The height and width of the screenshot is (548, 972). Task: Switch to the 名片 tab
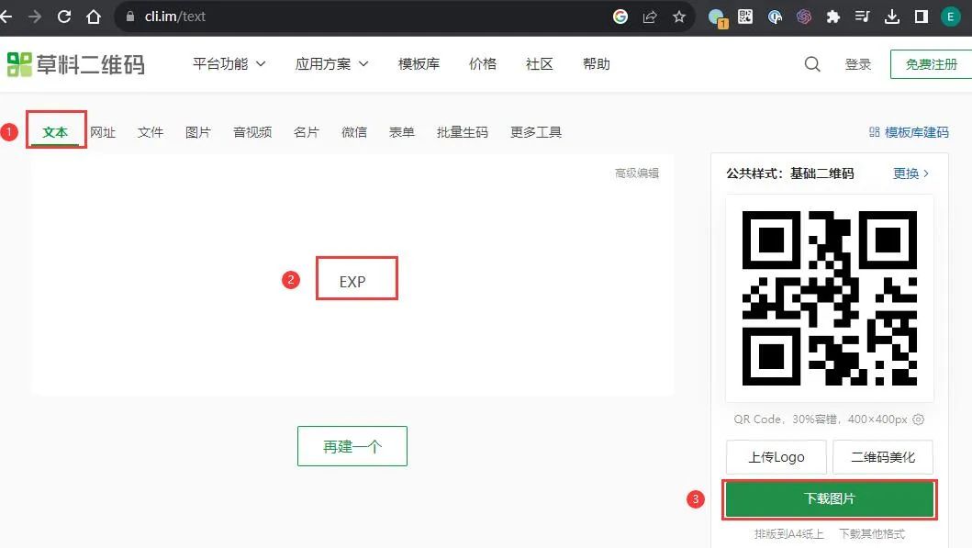tap(307, 132)
